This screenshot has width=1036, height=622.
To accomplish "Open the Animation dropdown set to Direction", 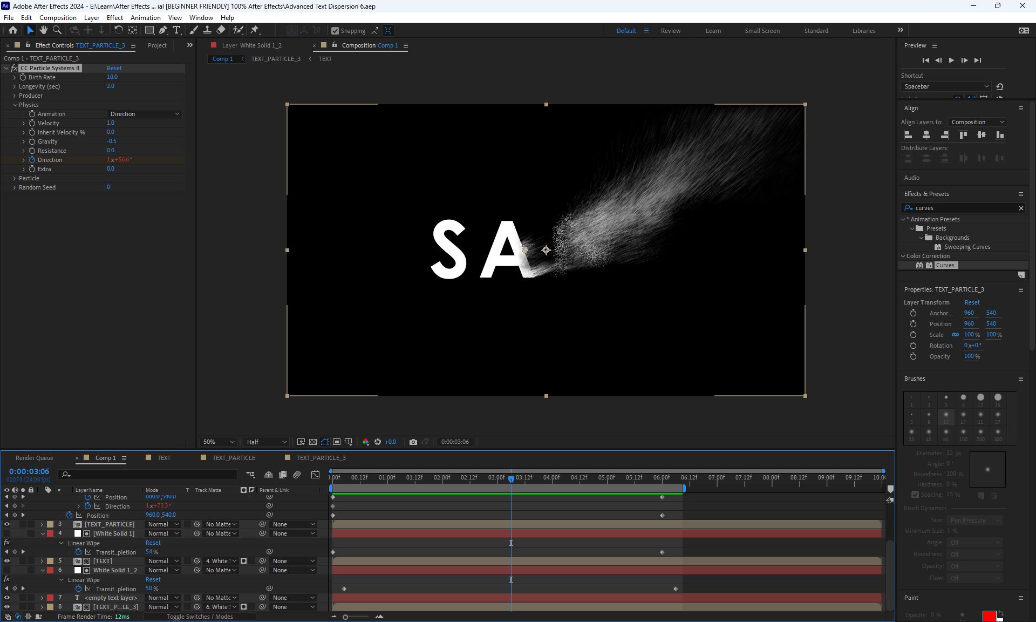I will point(144,114).
